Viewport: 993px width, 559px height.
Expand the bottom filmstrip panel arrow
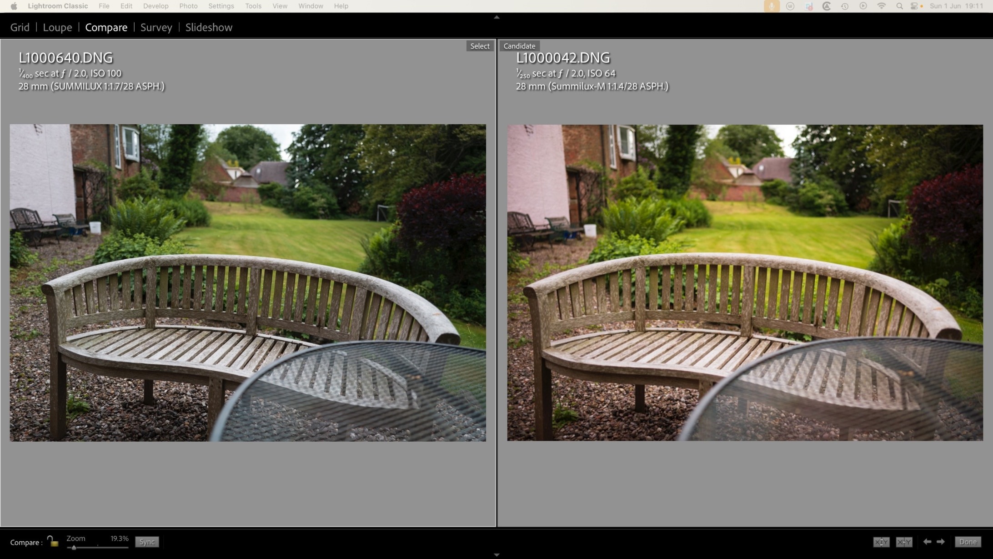pyautogui.click(x=496, y=555)
